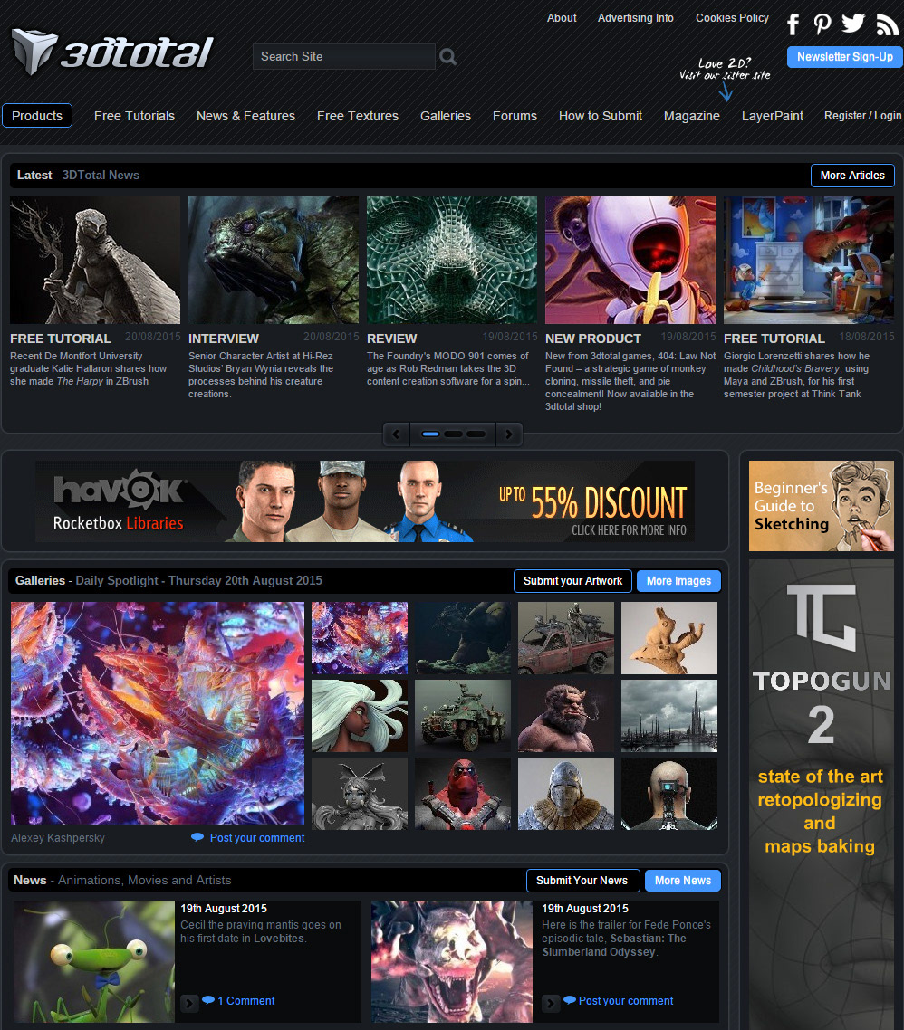This screenshot has width=904, height=1030.
Task: Click speech bubble icon under Alexey Kashpersky image
Action: (197, 837)
